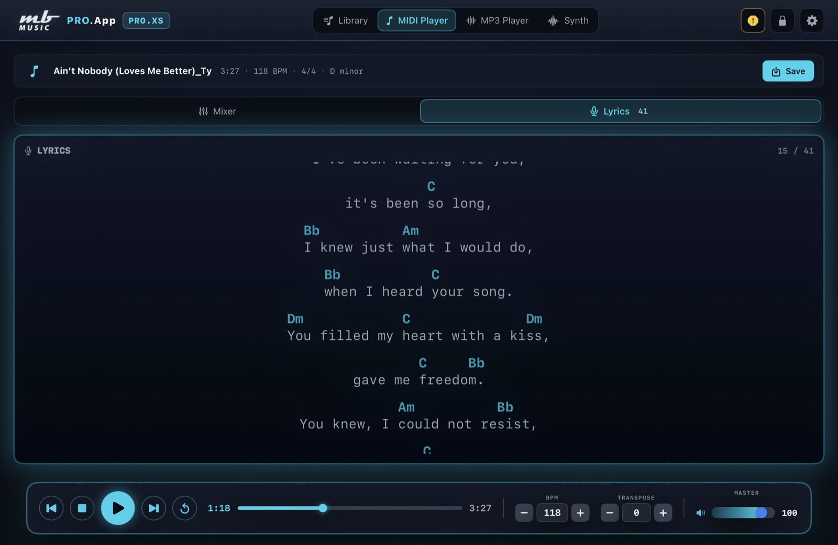Click the music note icon beside song title
The image size is (838, 545).
tap(35, 71)
